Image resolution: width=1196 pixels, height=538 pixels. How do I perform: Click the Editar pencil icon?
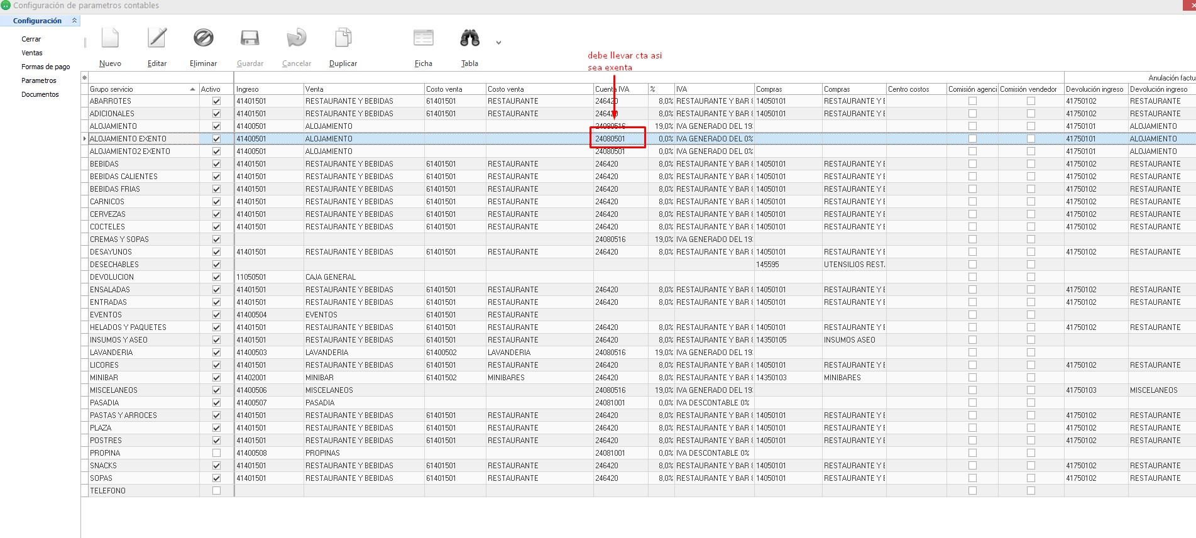(x=156, y=38)
